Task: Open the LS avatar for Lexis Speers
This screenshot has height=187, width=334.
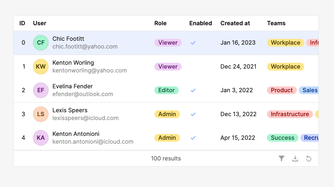Action: coord(41,114)
